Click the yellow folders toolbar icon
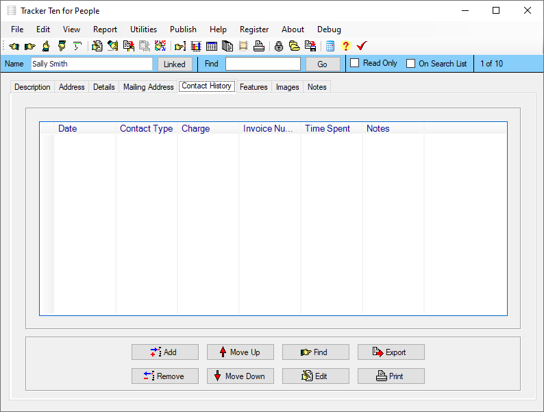 click(295, 46)
